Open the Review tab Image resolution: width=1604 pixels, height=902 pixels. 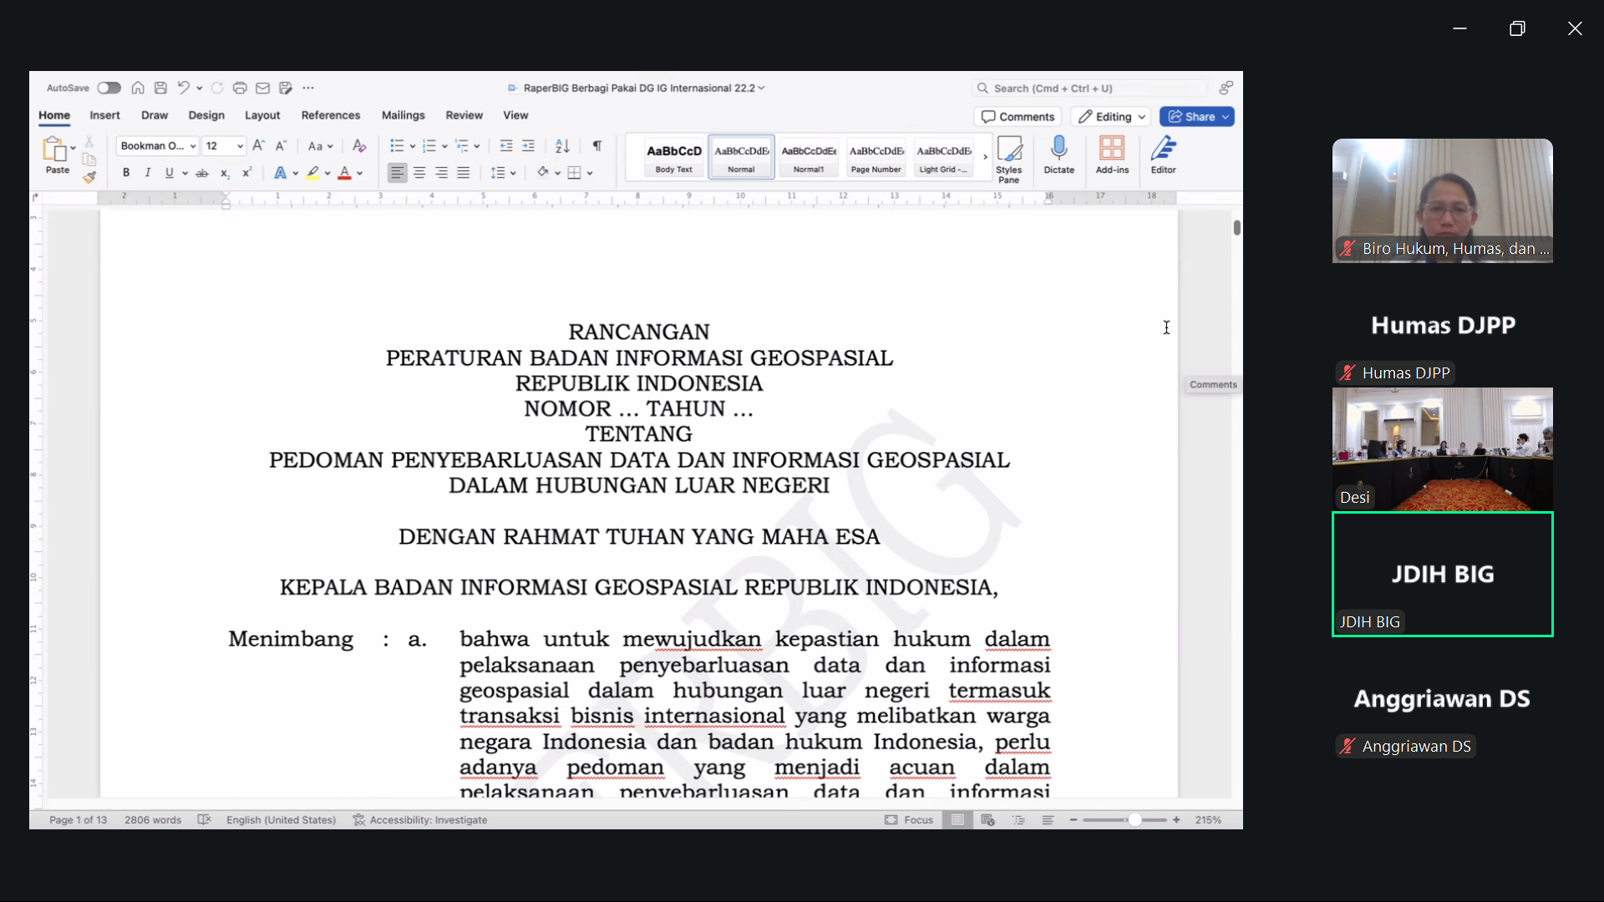pos(464,115)
